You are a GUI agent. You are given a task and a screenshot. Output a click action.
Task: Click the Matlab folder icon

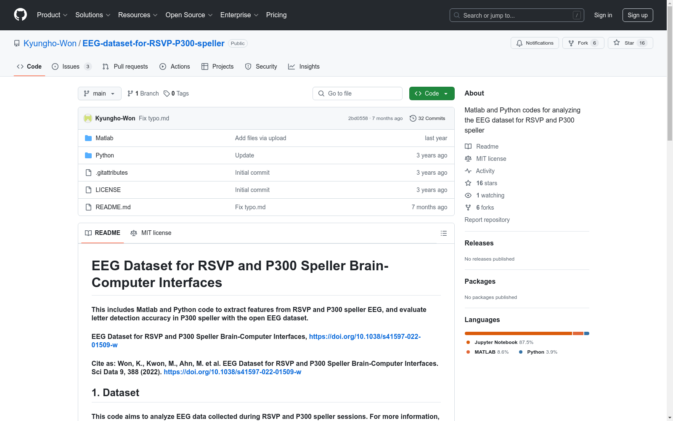click(88, 138)
